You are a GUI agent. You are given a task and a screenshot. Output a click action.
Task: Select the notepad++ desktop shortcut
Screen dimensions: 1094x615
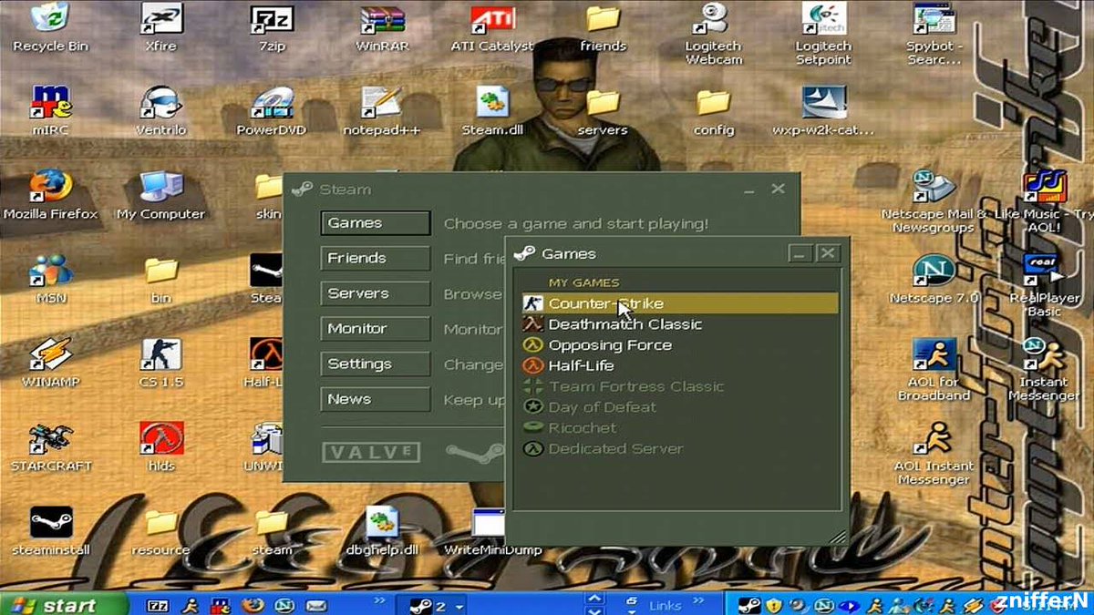coord(382,110)
